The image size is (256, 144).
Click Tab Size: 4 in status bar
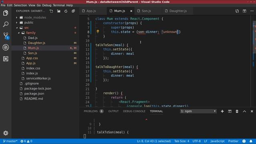[x=182, y=141]
